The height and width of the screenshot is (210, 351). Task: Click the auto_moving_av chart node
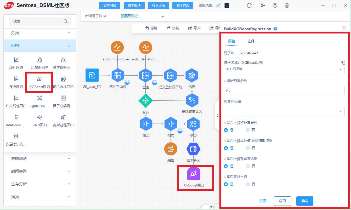(x=117, y=47)
